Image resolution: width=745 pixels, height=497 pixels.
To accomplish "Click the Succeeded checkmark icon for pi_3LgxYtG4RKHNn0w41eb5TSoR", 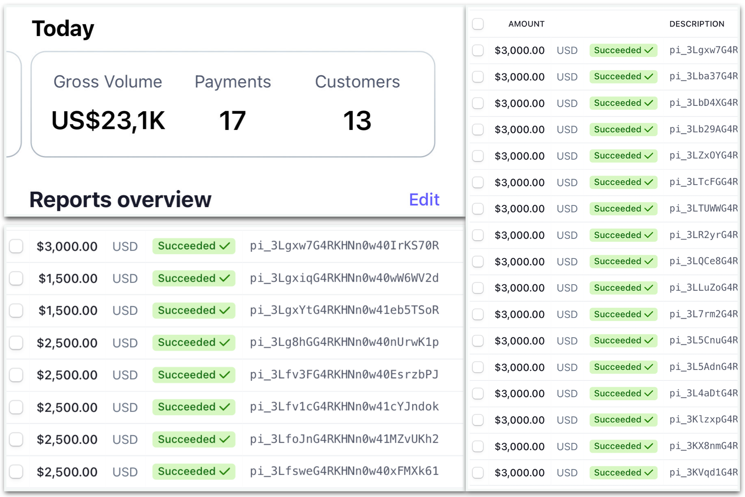I will pos(225,310).
